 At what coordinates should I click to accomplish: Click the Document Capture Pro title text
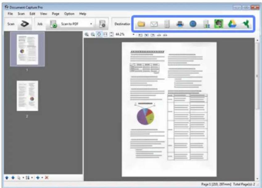point(26,7)
